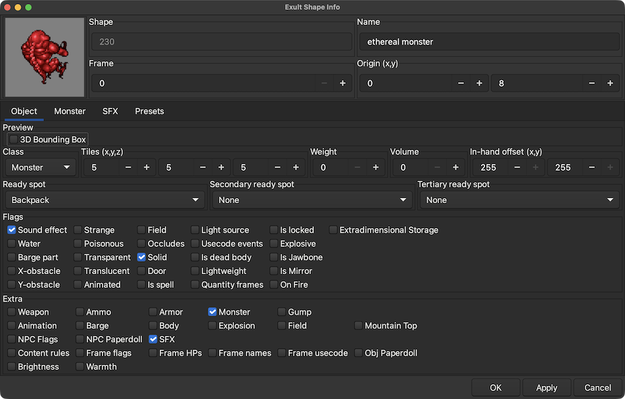
Task: Open the Tertiary ready spot dropdown
Action: (x=519, y=200)
